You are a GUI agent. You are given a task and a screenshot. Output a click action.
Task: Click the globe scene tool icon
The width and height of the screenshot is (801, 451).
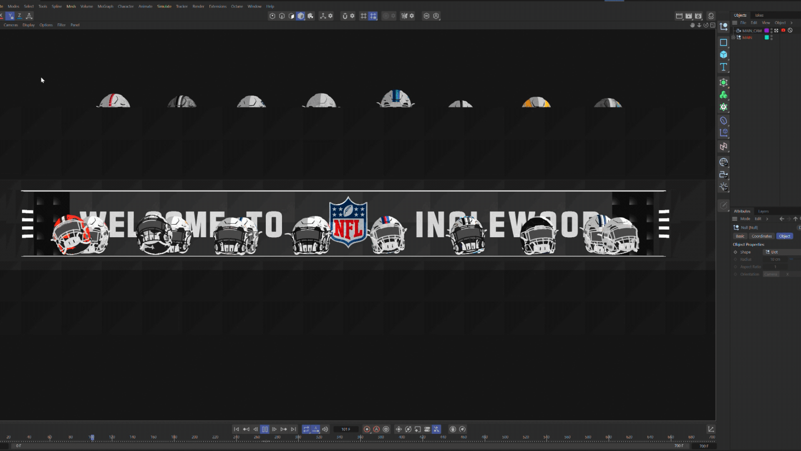[x=723, y=162]
